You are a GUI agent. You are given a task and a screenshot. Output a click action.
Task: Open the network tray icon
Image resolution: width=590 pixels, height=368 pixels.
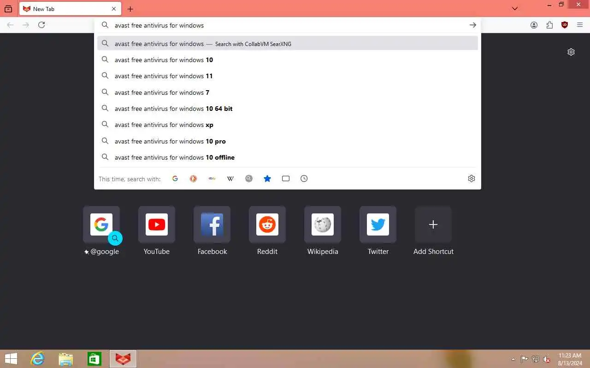536,359
